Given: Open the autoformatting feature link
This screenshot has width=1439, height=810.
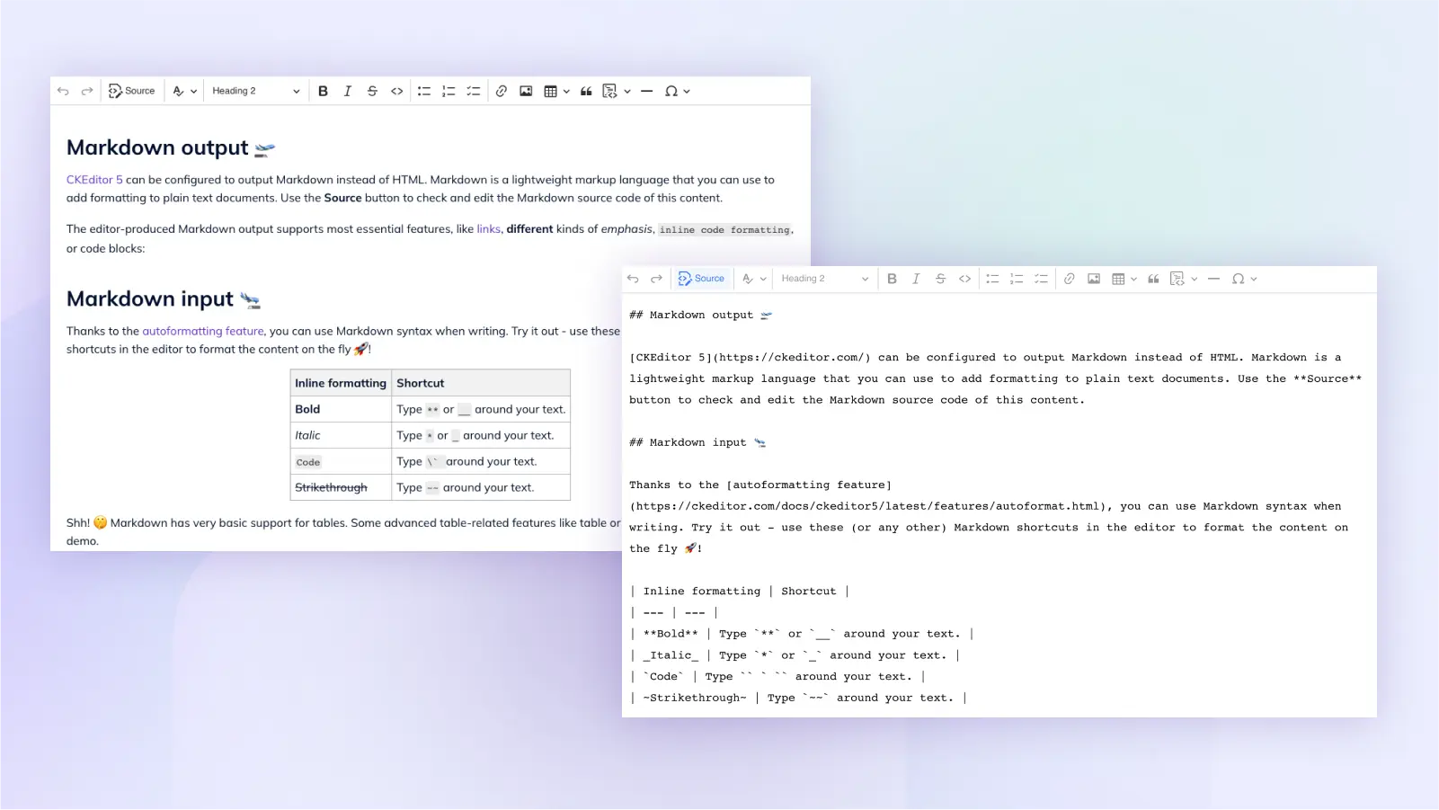Looking at the screenshot, I should tap(203, 331).
